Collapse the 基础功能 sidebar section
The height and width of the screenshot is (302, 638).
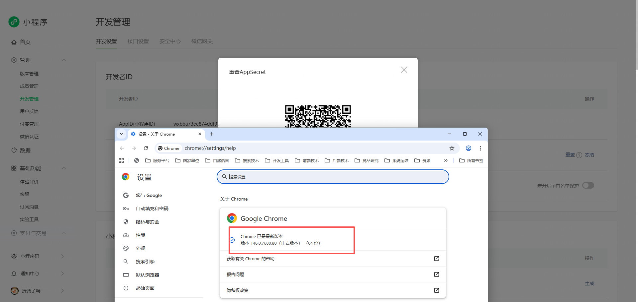coord(64,168)
